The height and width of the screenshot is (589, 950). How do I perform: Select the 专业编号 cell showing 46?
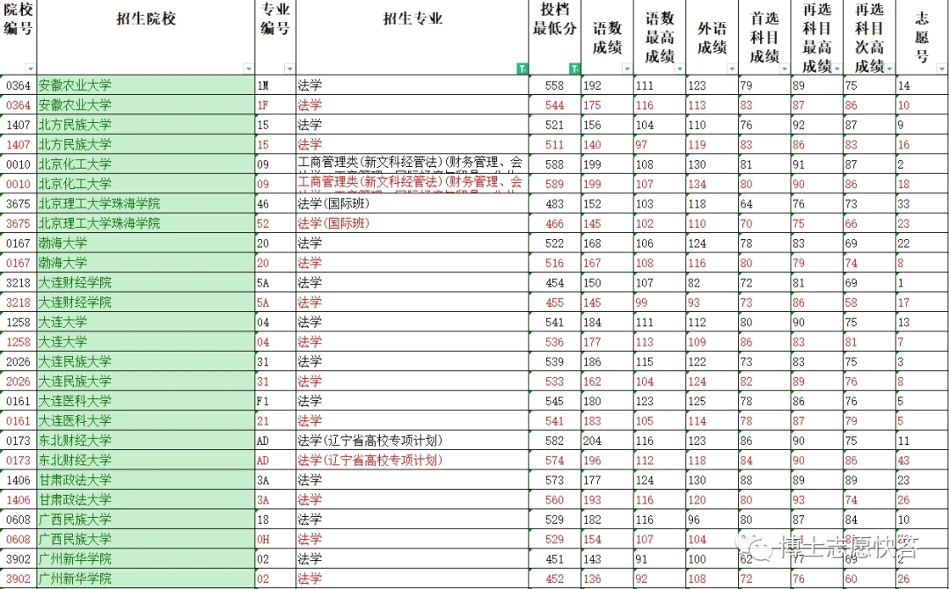tap(275, 204)
